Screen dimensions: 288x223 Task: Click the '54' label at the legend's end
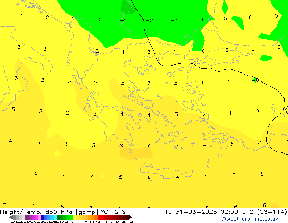click(131, 222)
